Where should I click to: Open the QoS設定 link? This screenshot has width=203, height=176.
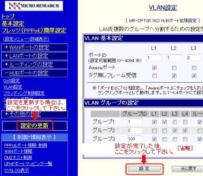coord(11,81)
